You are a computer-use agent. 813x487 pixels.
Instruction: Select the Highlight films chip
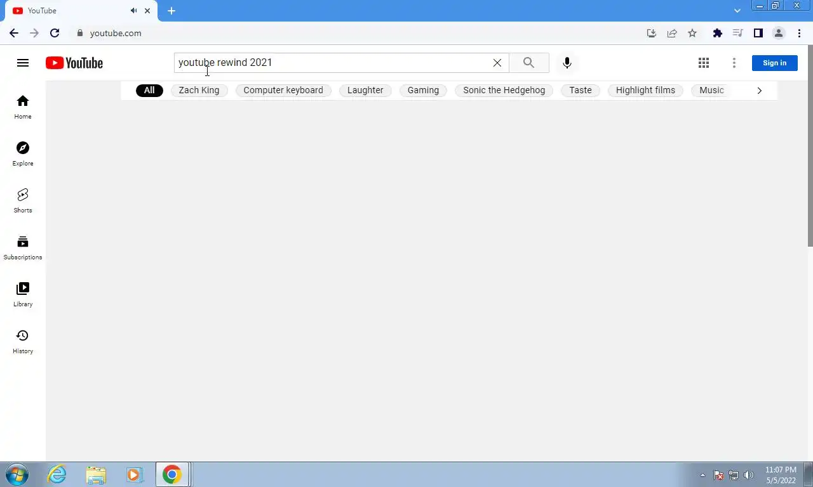(x=645, y=90)
